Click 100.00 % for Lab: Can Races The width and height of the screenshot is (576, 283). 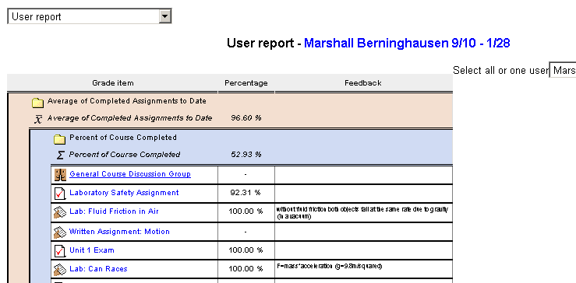[x=246, y=269]
